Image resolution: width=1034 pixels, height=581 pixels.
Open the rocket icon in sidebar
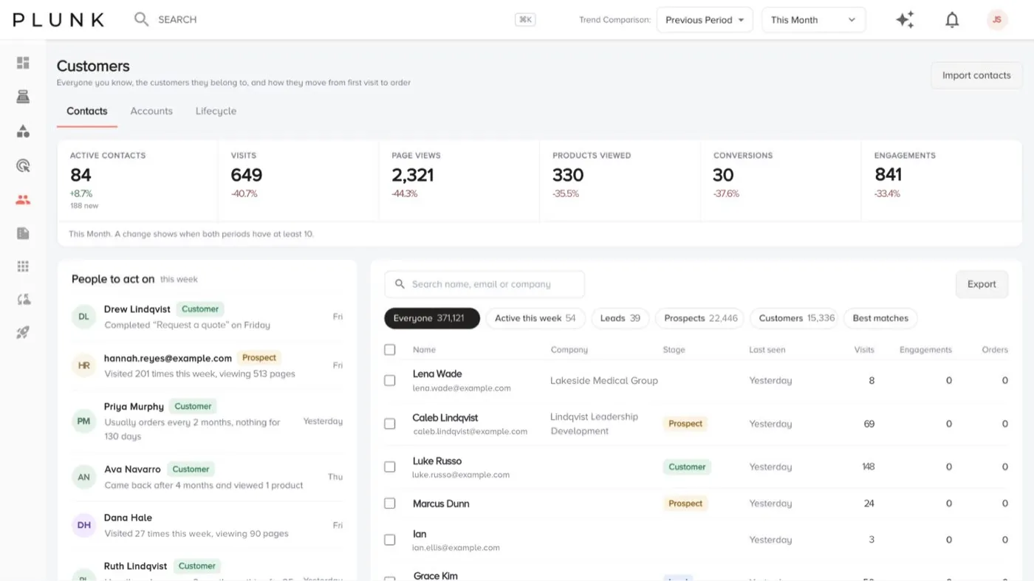pyautogui.click(x=23, y=333)
